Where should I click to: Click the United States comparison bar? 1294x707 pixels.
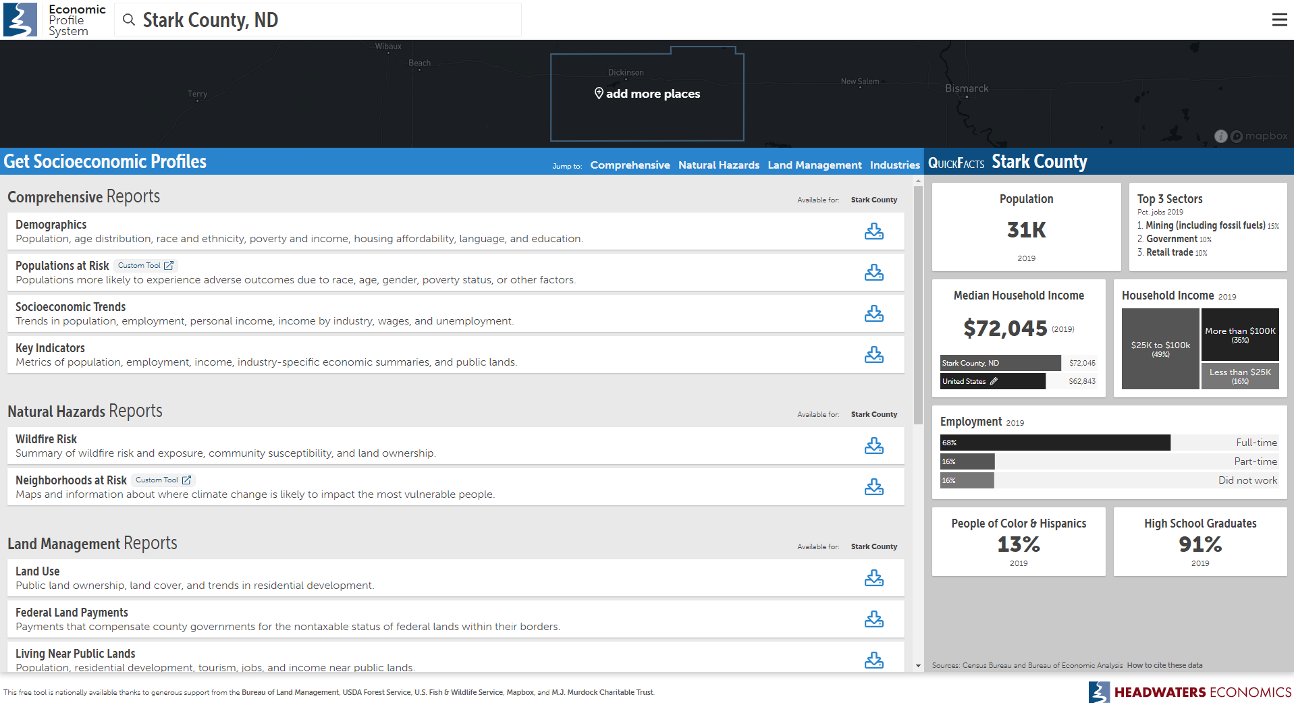coord(993,381)
